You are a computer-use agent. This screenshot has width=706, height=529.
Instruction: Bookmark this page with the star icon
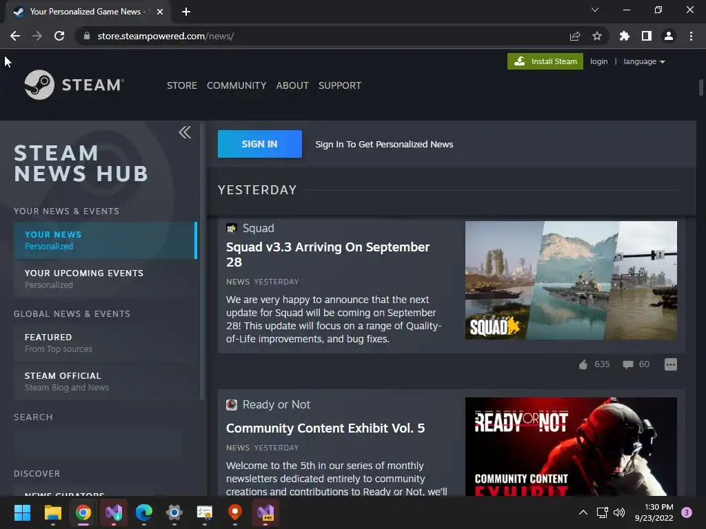[x=597, y=36]
